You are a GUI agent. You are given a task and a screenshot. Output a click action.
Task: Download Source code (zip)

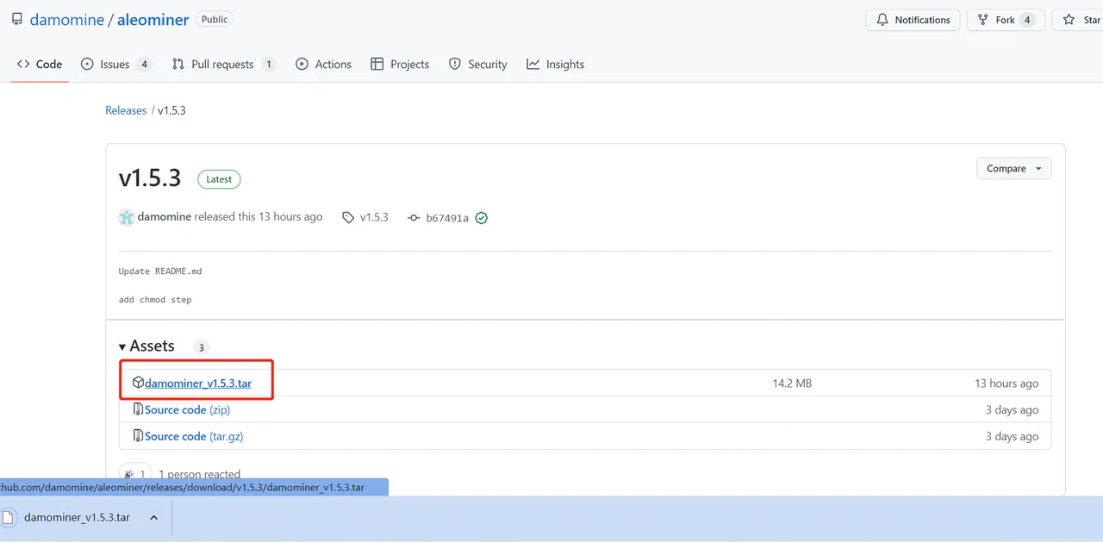coord(188,409)
